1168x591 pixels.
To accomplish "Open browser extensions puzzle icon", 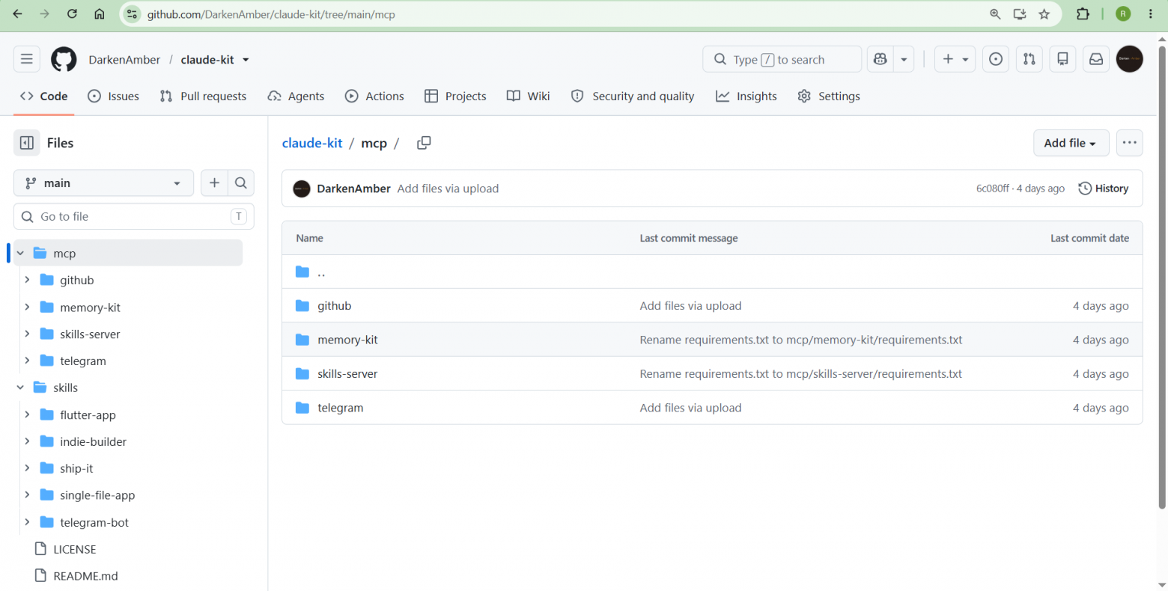I will pos(1083,14).
